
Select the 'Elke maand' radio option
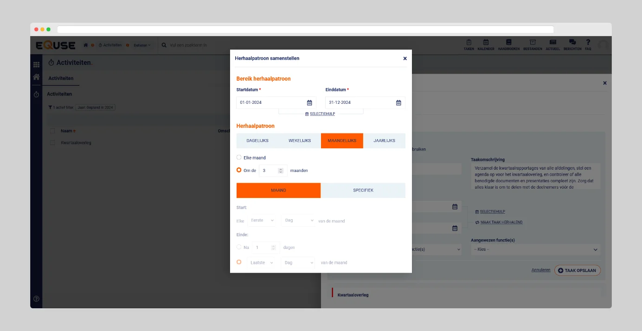pyautogui.click(x=239, y=158)
